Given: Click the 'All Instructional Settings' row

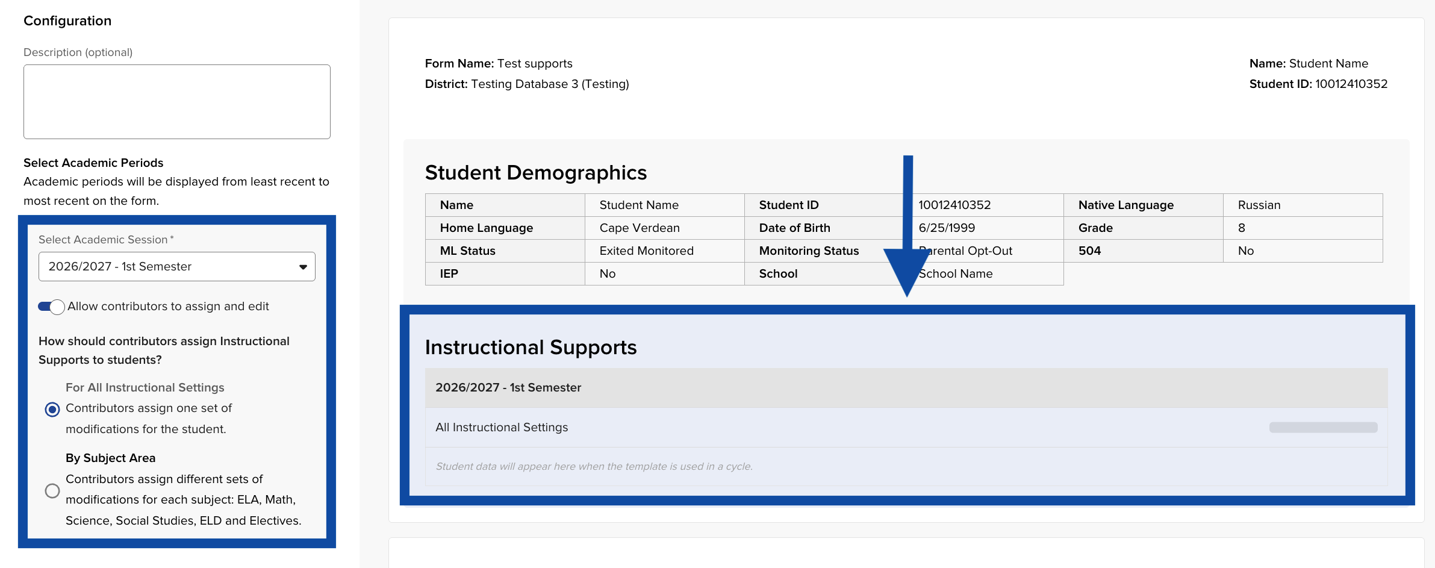Looking at the screenshot, I should pos(906,427).
